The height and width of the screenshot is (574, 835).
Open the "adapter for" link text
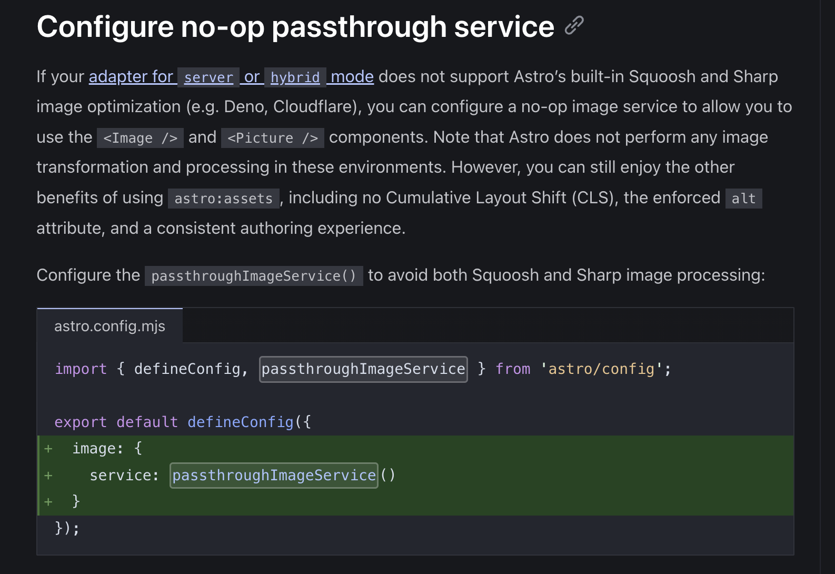coord(131,77)
